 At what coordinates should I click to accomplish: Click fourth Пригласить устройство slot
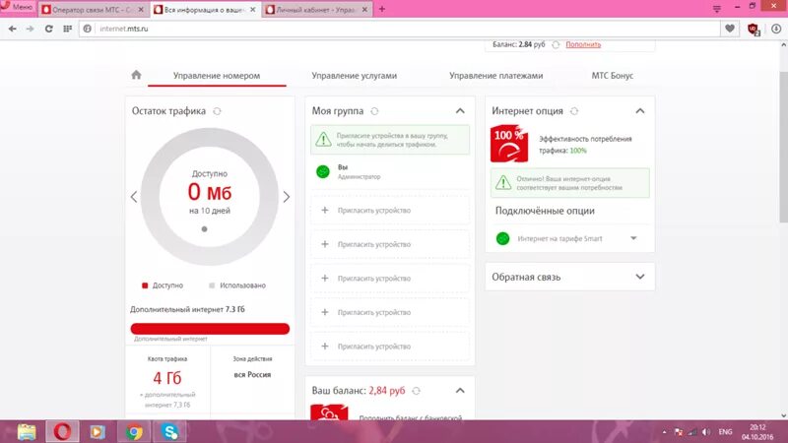[390, 312]
